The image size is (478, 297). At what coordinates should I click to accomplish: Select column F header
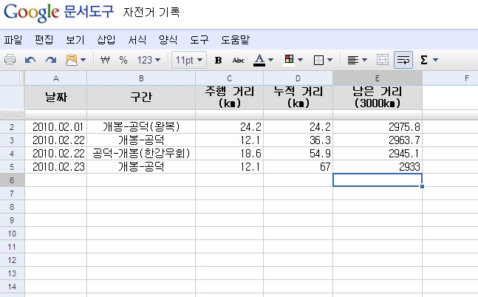(x=451, y=78)
